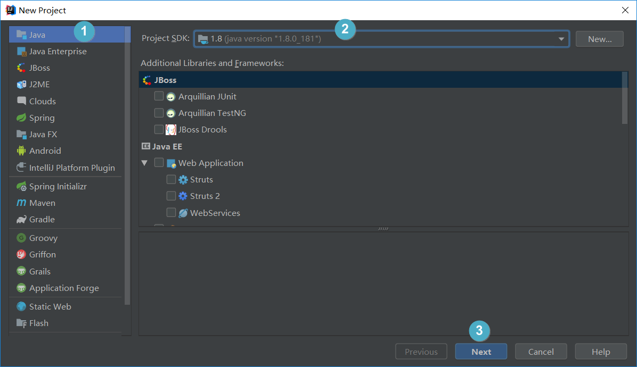Click the Application Forge icon

21,288
